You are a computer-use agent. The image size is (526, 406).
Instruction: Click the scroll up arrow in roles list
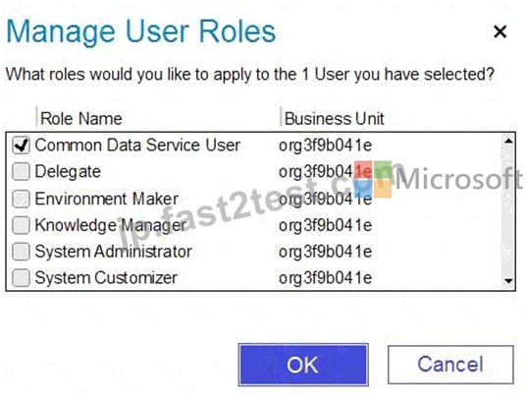pyautogui.click(x=508, y=142)
